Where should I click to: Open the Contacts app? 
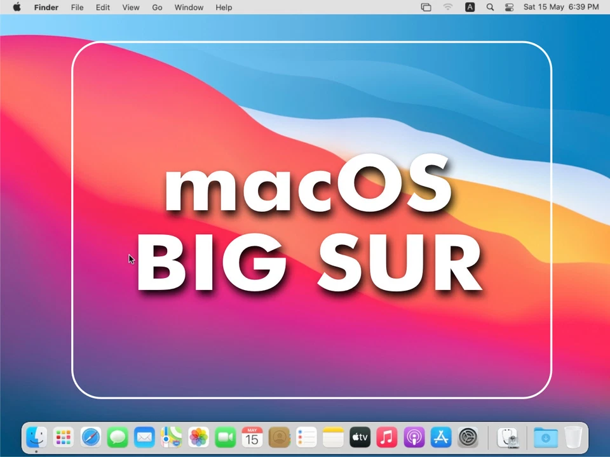[x=279, y=437]
